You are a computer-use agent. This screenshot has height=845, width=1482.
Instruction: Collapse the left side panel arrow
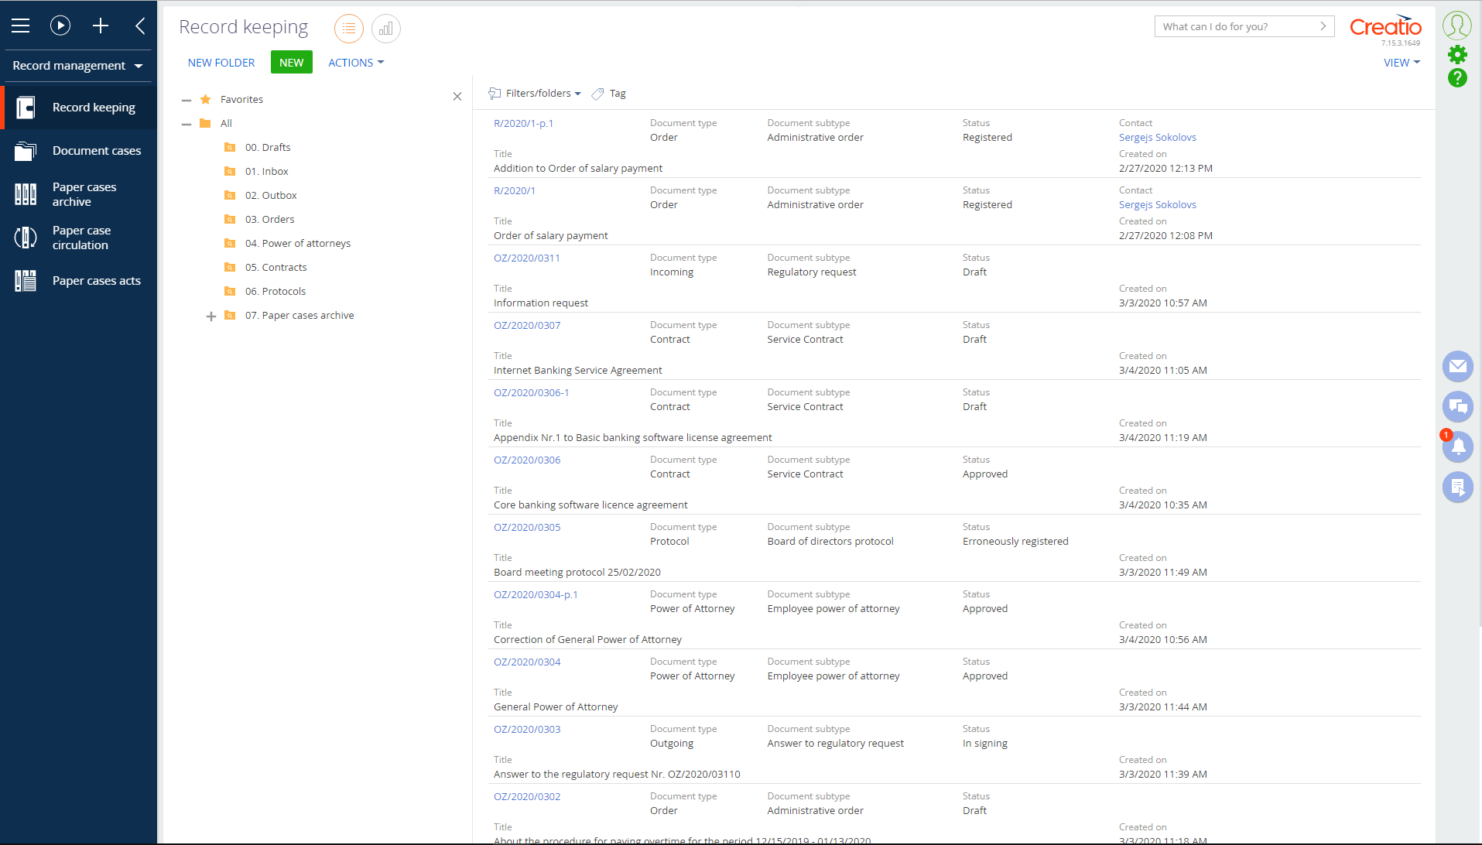tap(140, 26)
